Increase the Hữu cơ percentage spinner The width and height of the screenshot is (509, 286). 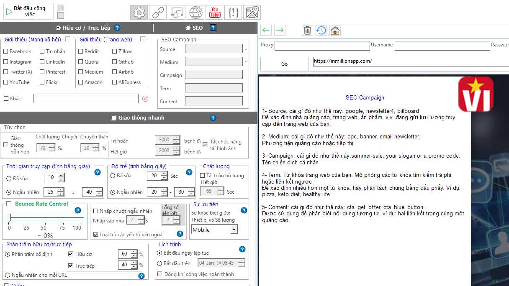pyautogui.click(x=134, y=252)
